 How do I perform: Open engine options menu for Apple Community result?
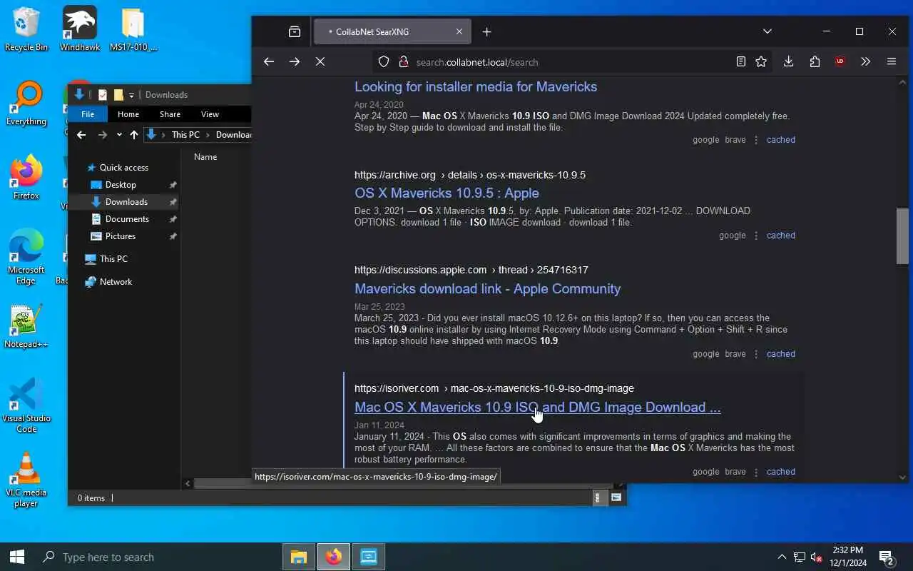pyautogui.click(x=756, y=354)
